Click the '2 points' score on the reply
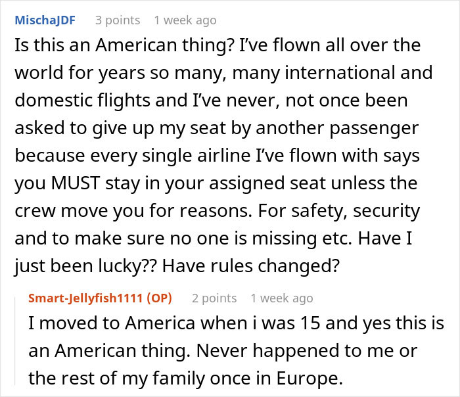The width and height of the screenshot is (460, 397). [x=214, y=298]
